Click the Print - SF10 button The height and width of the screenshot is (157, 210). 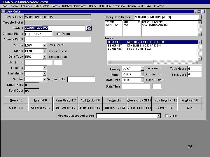(x=190, y=100)
